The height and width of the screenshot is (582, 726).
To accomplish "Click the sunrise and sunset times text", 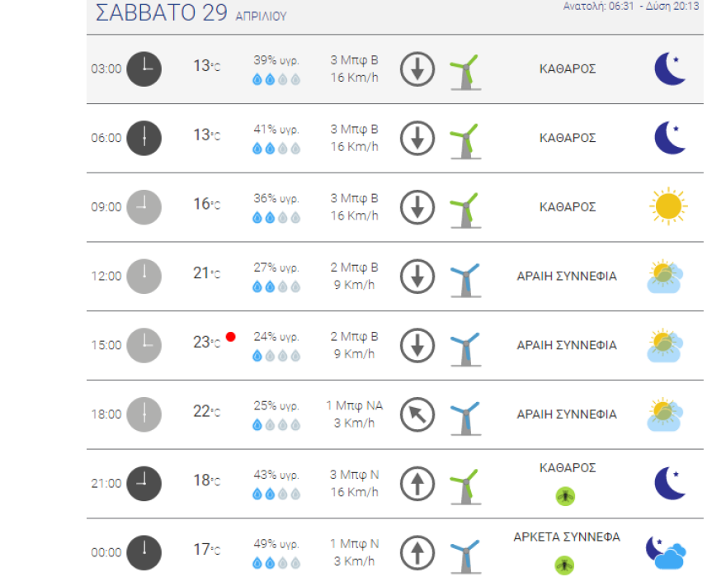I will tap(631, 6).
